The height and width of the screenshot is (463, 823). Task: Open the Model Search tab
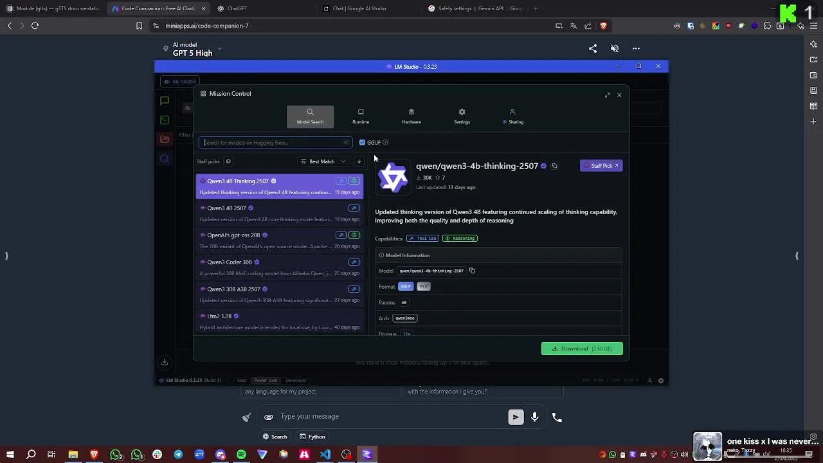310,116
